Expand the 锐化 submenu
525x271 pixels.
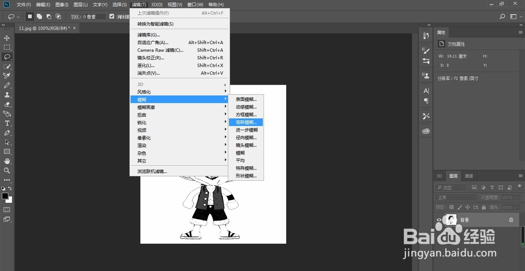click(x=180, y=122)
